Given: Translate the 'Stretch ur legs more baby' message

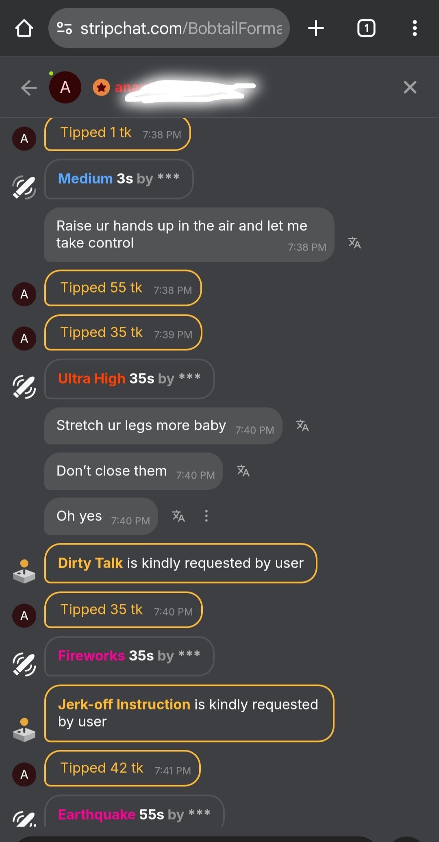Looking at the screenshot, I should [x=302, y=425].
